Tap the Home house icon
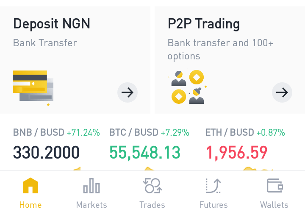The height and width of the screenshot is (212, 305). tap(30, 186)
